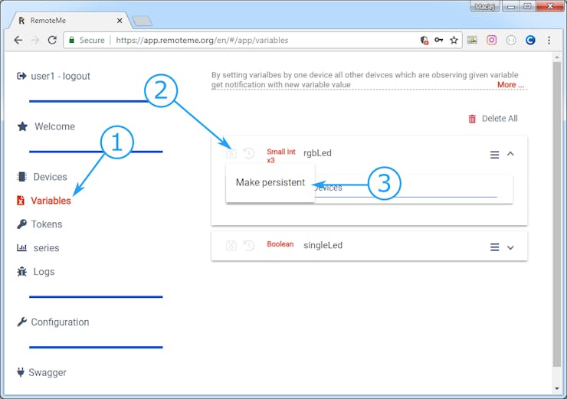
Task: Open singleLed hamburger menu
Action: [495, 247]
